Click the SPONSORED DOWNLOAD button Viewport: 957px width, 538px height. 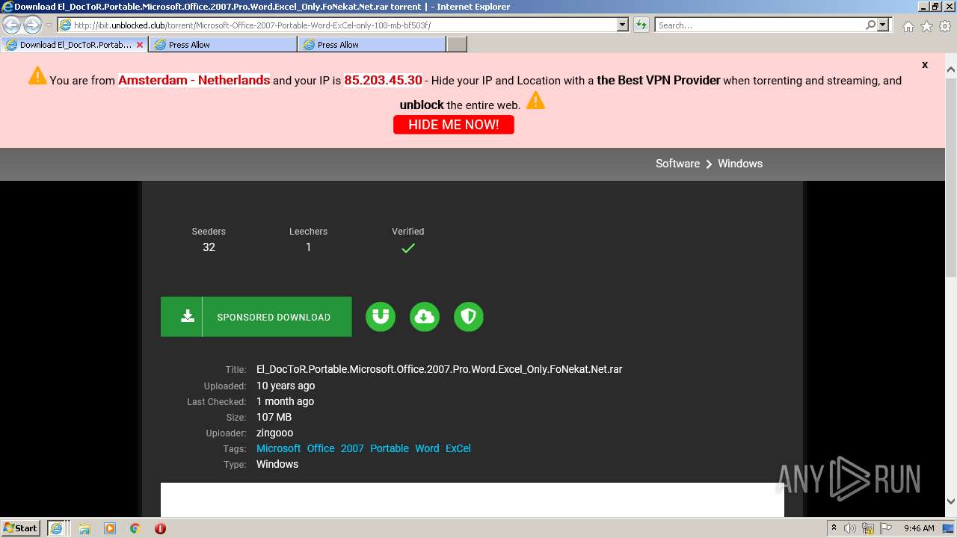point(256,317)
